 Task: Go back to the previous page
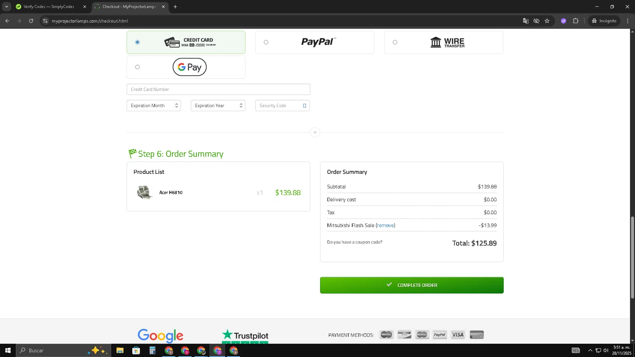7,21
